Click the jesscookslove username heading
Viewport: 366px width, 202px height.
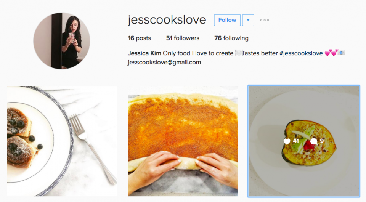(x=167, y=19)
